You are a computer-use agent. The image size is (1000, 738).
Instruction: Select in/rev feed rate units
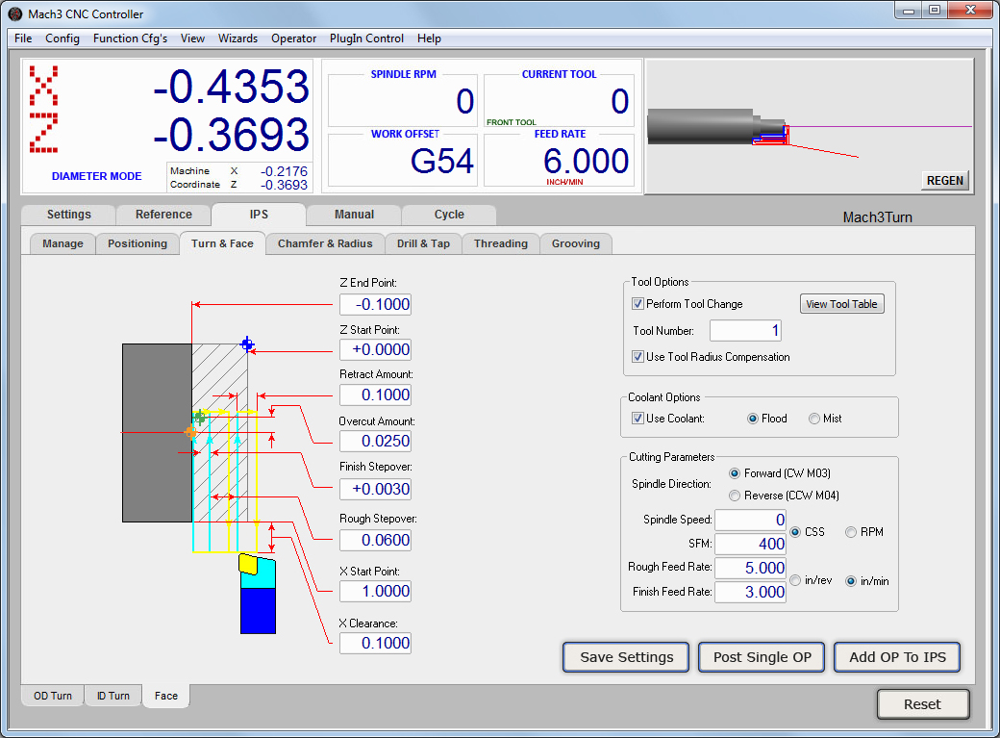click(x=795, y=580)
